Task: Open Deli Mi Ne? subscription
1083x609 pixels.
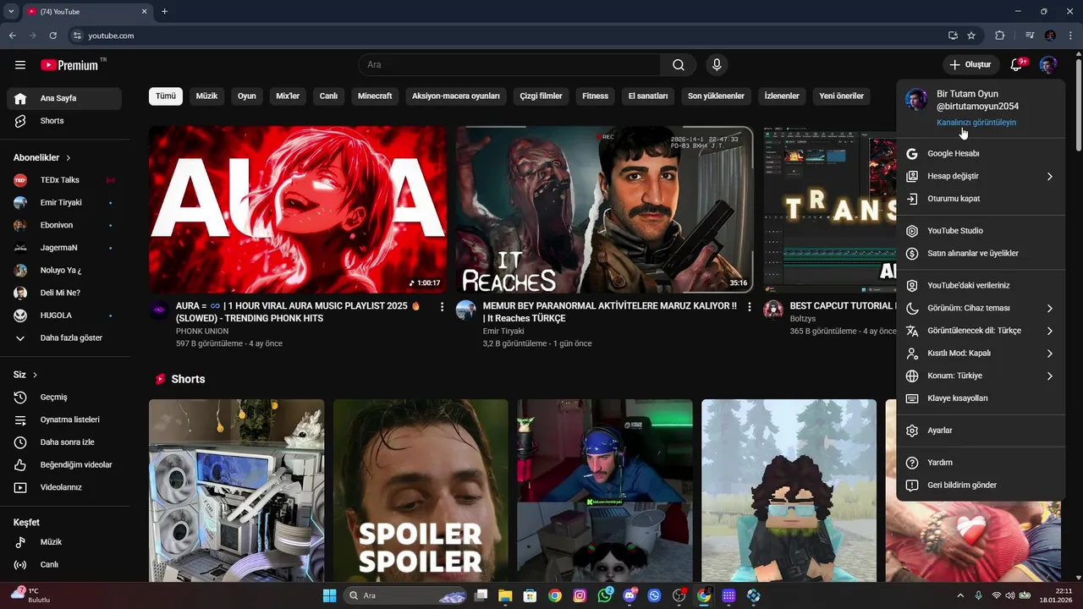Action: pos(64,293)
